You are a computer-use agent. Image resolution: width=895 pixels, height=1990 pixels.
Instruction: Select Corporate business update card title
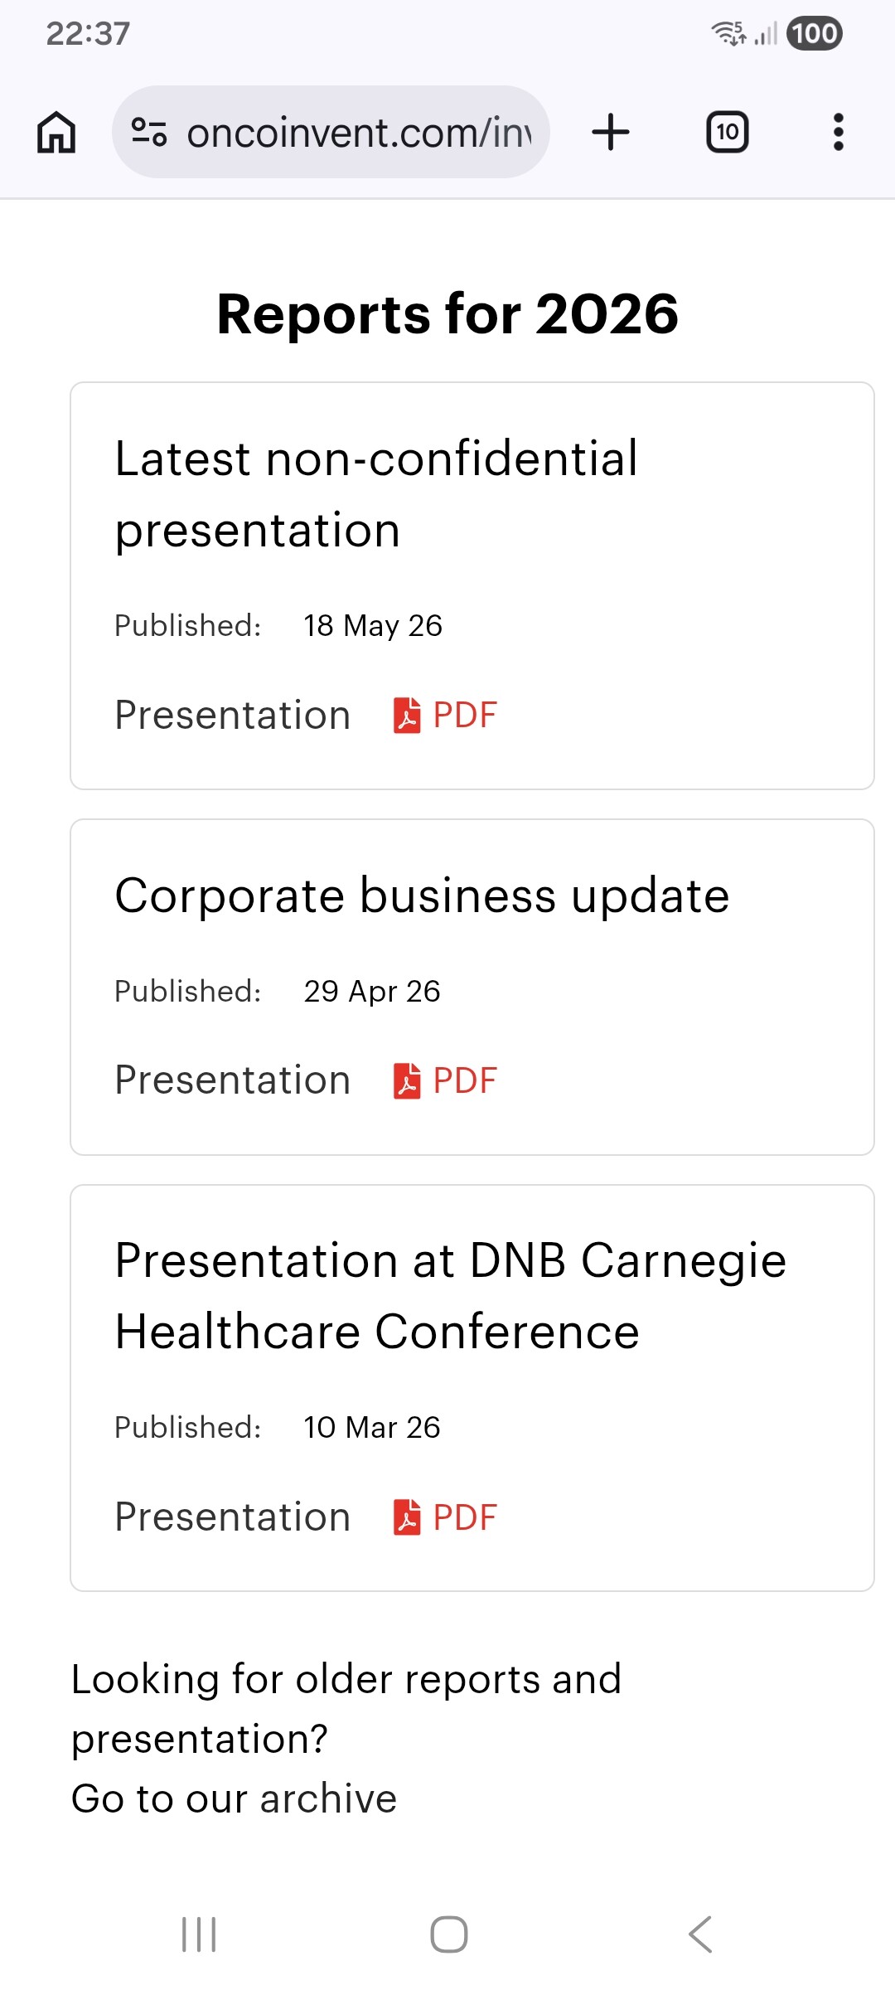click(x=422, y=895)
